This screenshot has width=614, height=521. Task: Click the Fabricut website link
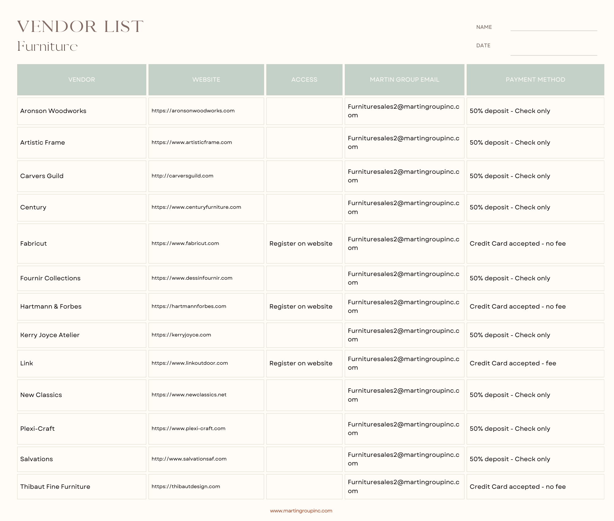point(185,243)
